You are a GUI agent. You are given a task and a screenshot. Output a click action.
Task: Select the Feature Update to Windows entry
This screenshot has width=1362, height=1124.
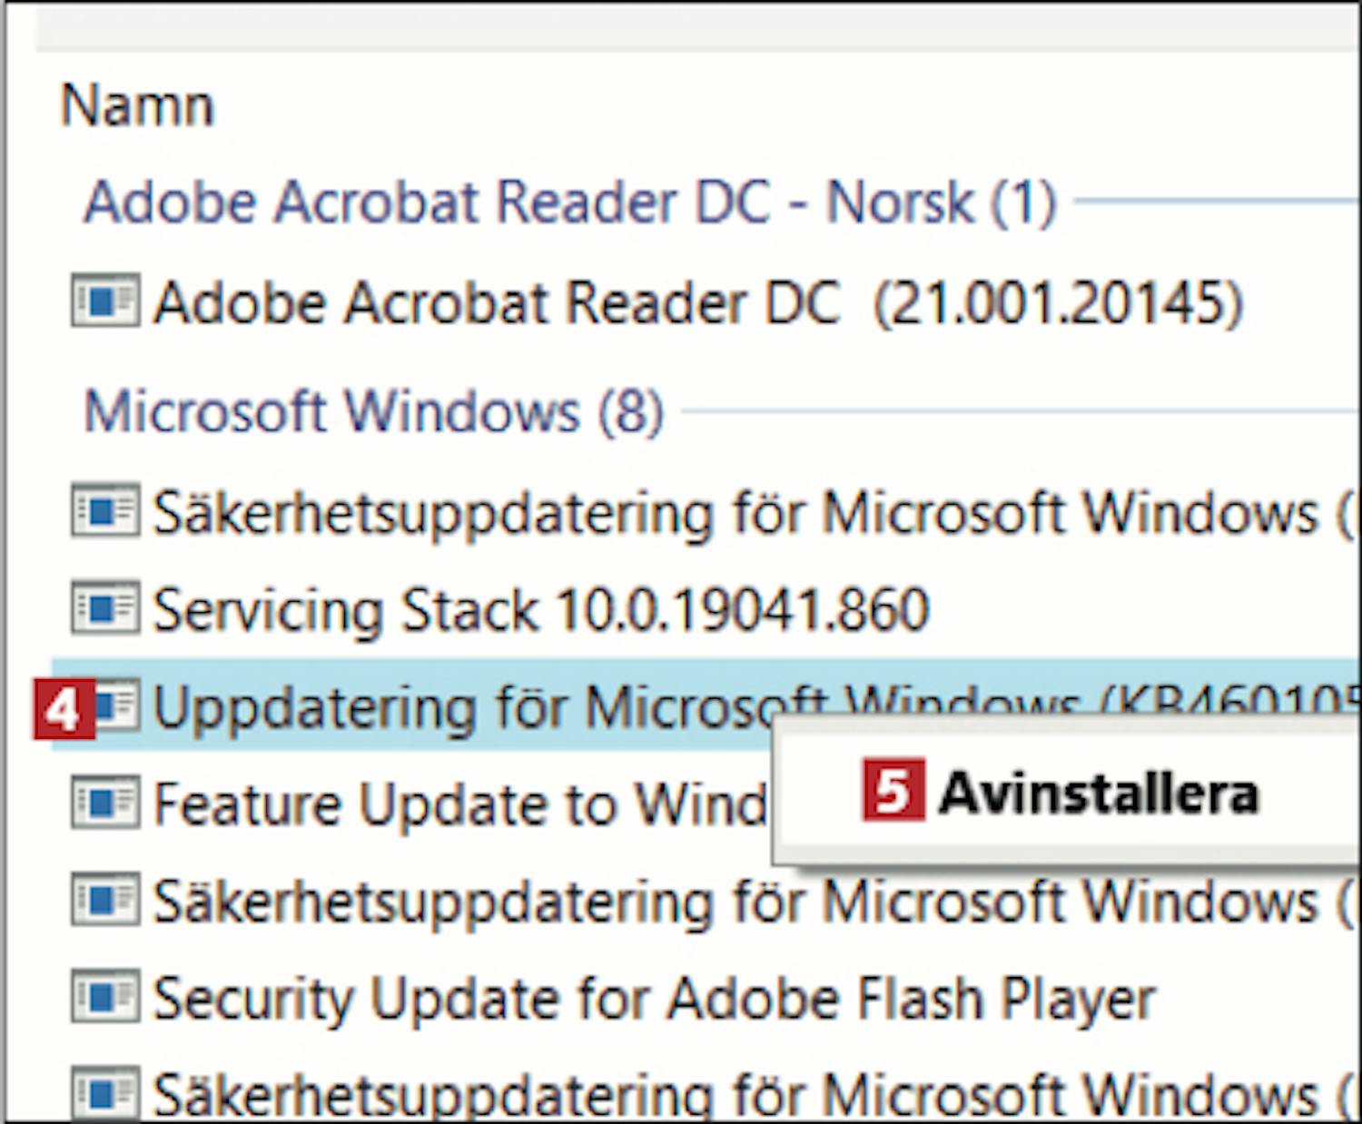click(459, 804)
